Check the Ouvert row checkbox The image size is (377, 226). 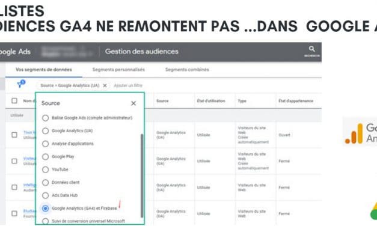(x=14, y=135)
